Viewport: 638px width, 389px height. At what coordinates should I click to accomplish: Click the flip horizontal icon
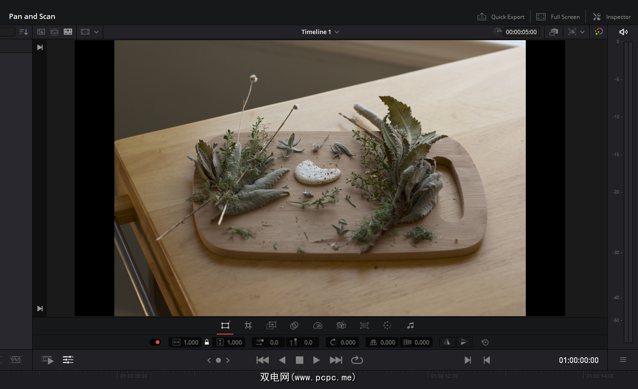pos(446,342)
